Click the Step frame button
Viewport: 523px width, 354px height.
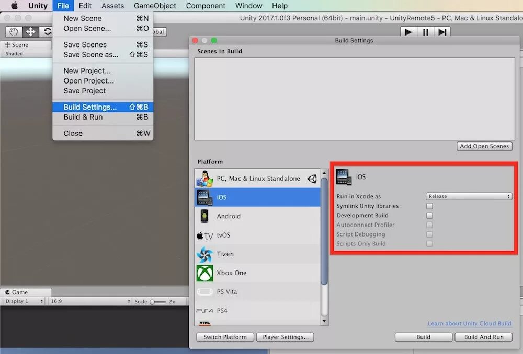[442, 32]
